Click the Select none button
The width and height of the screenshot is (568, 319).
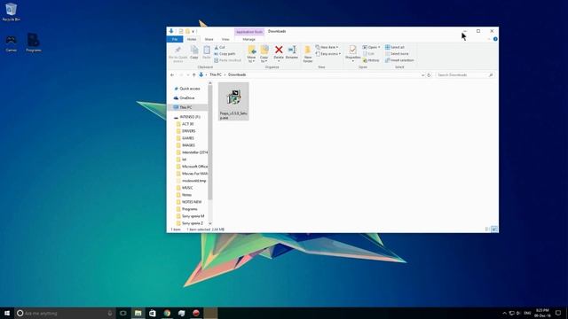click(397, 54)
